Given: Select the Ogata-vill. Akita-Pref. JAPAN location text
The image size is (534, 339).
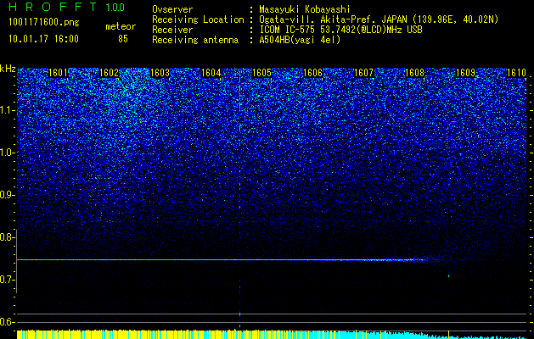Looking at the screenshot, I should (x=379, y=19).
